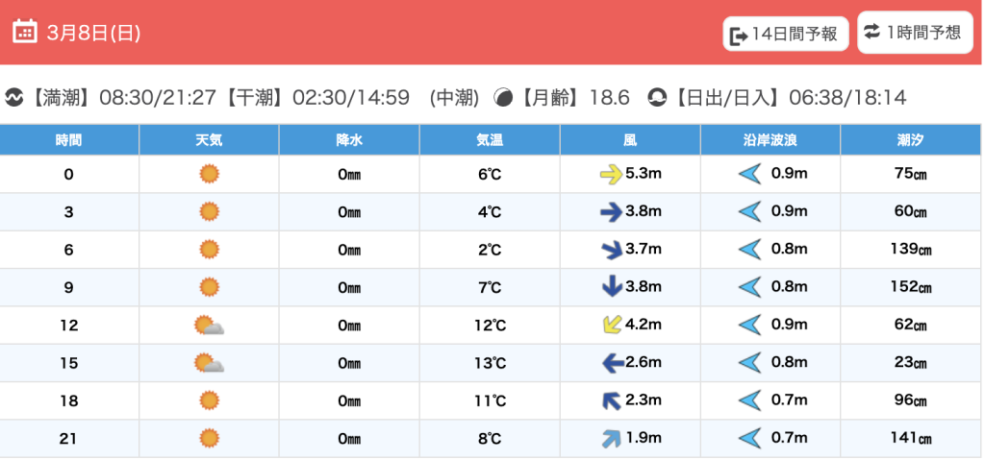The image size is (985, 460).
Task: Click the yellow wind arrow at 0時
Action: click(611, 174)
